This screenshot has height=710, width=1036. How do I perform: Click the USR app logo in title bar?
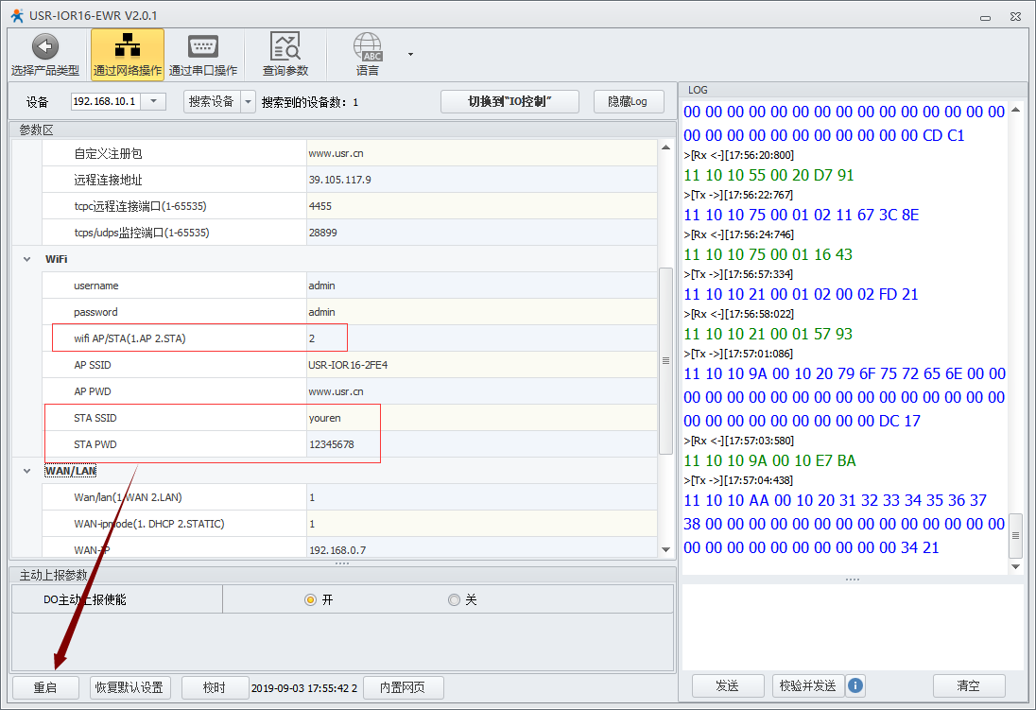[16, 14]
